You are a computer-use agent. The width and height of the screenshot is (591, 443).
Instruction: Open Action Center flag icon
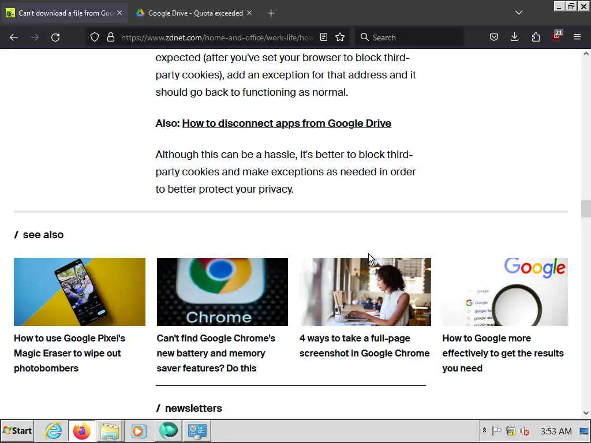tap(497, 430)
